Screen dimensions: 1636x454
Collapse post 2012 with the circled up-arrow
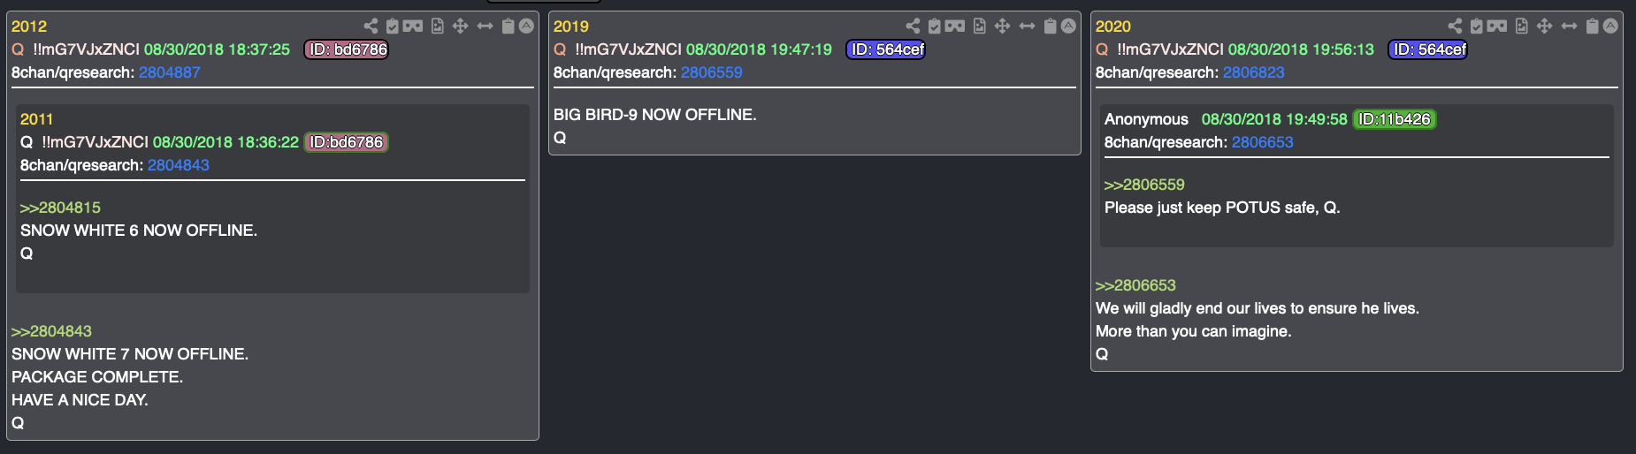coord(526,26)
